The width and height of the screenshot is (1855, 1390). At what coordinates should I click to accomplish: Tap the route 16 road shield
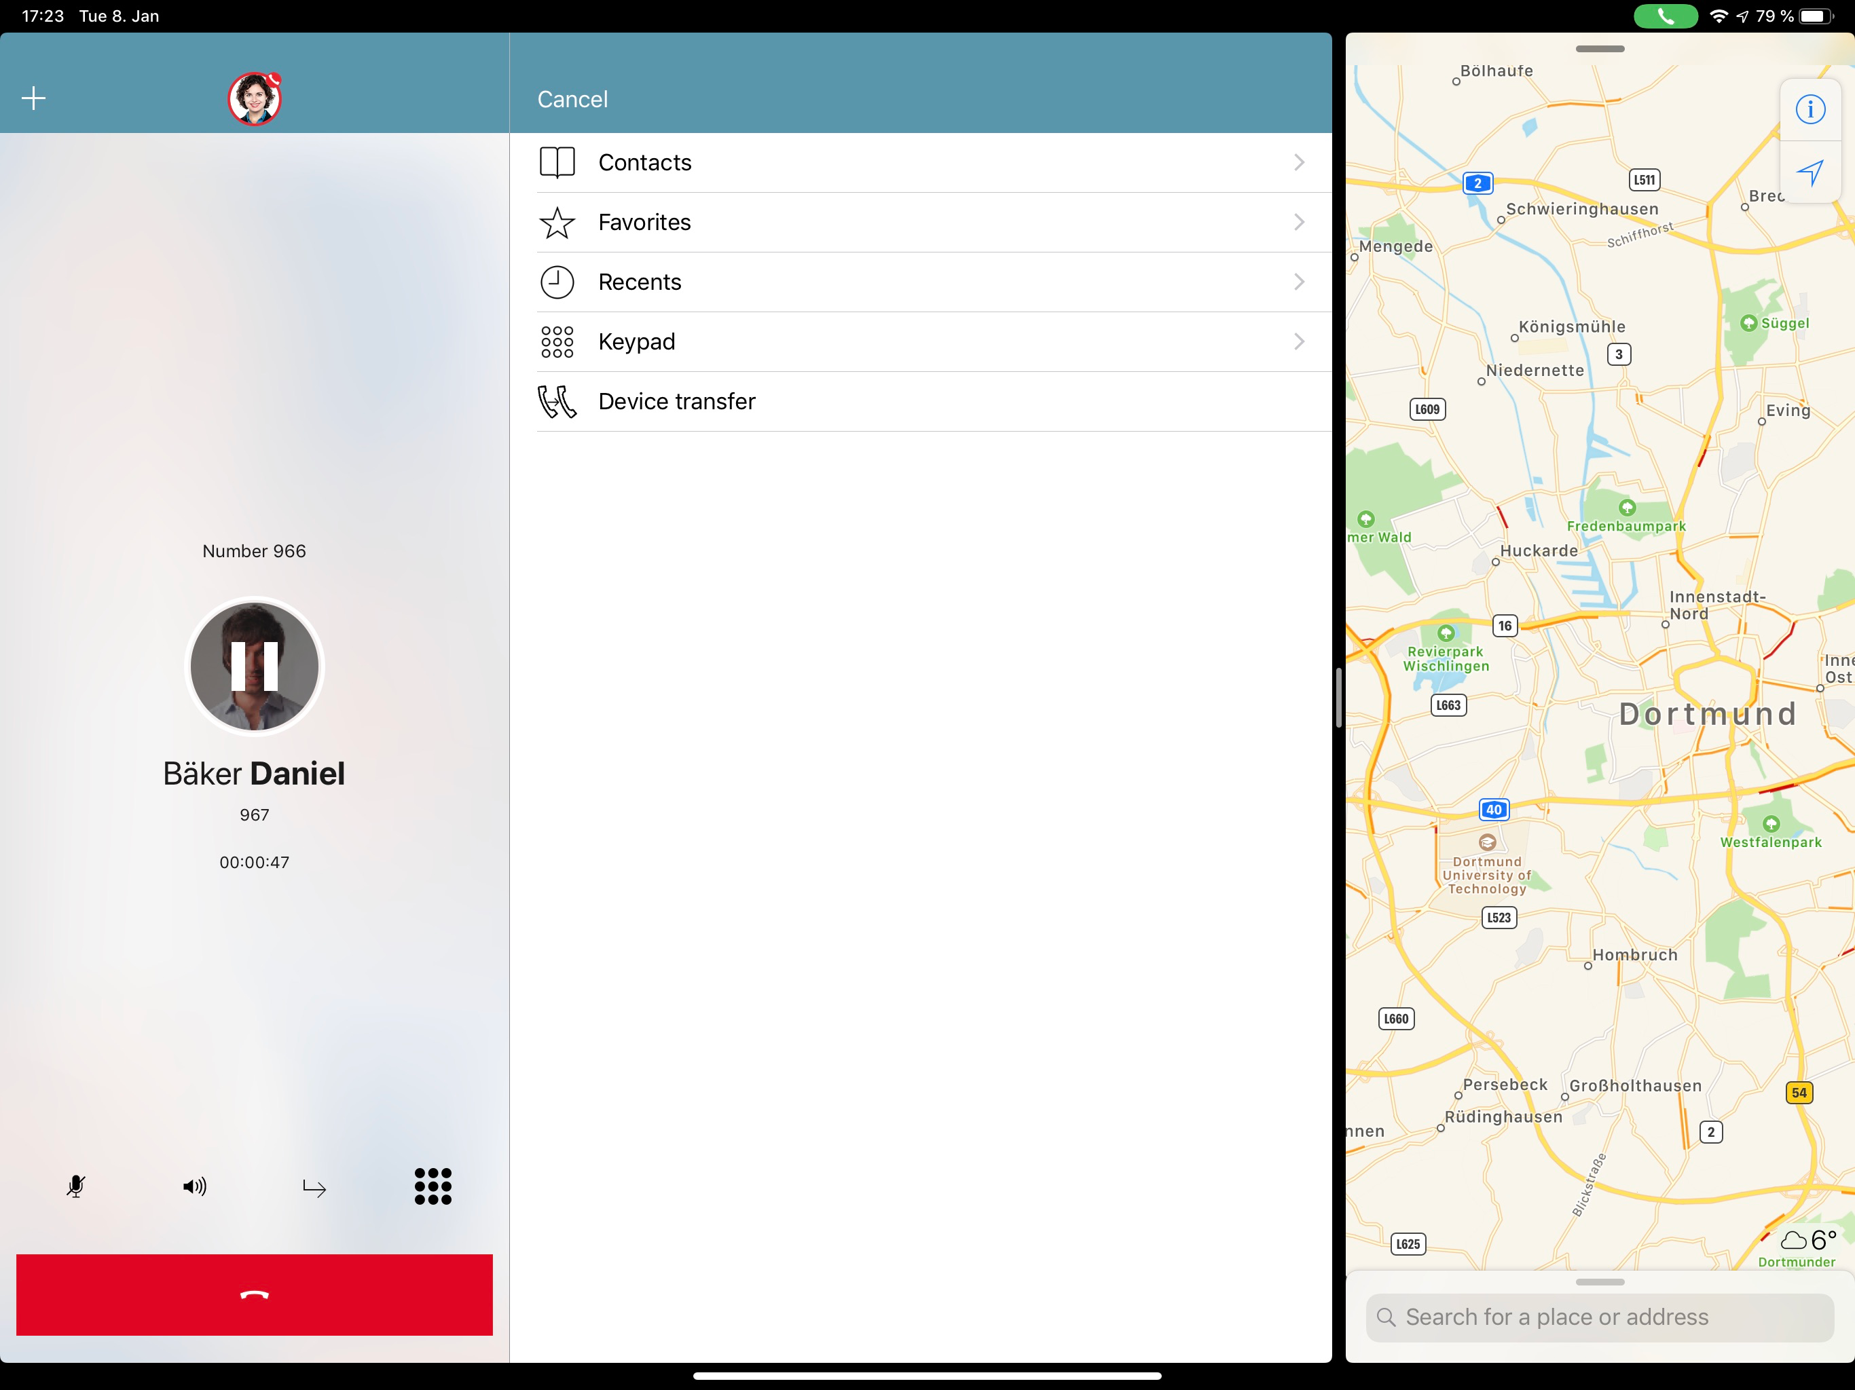(1505, 625)
